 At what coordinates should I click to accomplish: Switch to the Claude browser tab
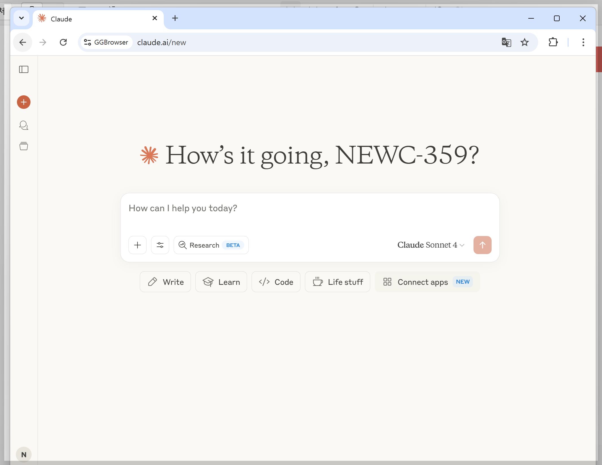[93, 19]
